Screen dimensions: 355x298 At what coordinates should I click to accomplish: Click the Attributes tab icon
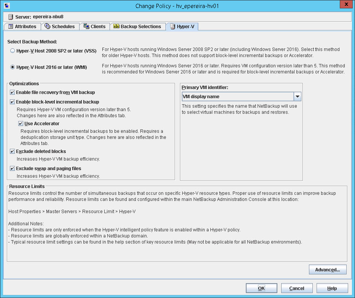(x=10, y=26)
